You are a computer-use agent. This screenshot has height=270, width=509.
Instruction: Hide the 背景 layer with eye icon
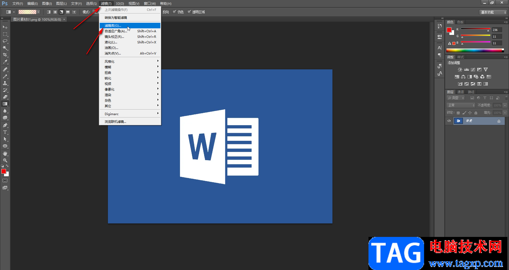tap(449, 121)
